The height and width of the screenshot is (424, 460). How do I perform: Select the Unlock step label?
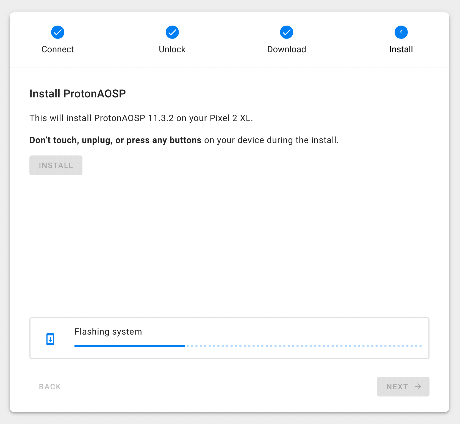(x=172, y=49)
